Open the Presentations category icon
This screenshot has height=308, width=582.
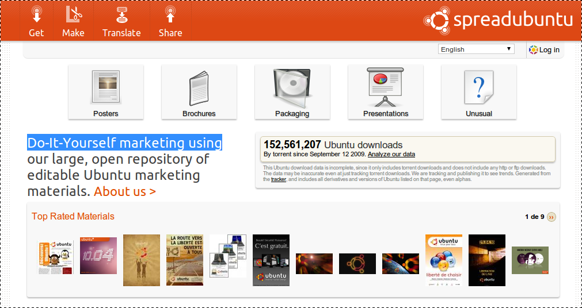point(386,87)
